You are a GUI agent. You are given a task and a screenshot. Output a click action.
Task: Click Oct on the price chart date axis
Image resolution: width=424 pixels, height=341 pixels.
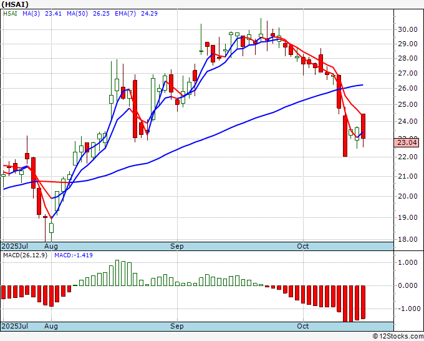point(303,246)
